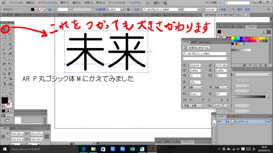Toggle Underline in Character panel
Screen dimensions: 273x153
click(x=222, y=100)
